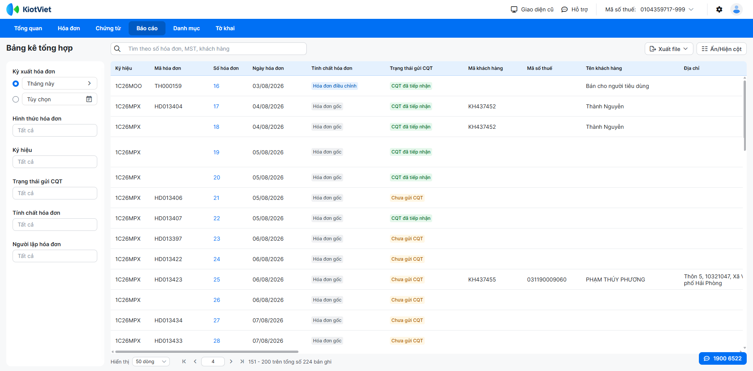Image resolution: width=753 pixels, height=371 pixels.
Task: Open the Tính chất hóa đơn filter
Action: pos(55,225)
